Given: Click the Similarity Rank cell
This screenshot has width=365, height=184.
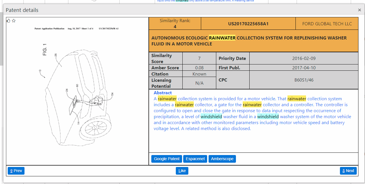Looking at the screenshot, I should coord(175,24).
